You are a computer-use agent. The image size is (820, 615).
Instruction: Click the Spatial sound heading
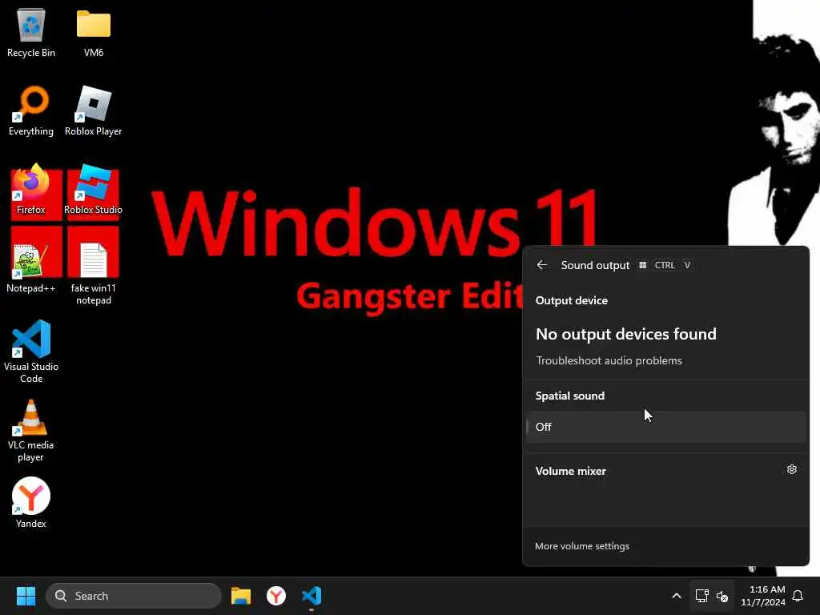570,396
